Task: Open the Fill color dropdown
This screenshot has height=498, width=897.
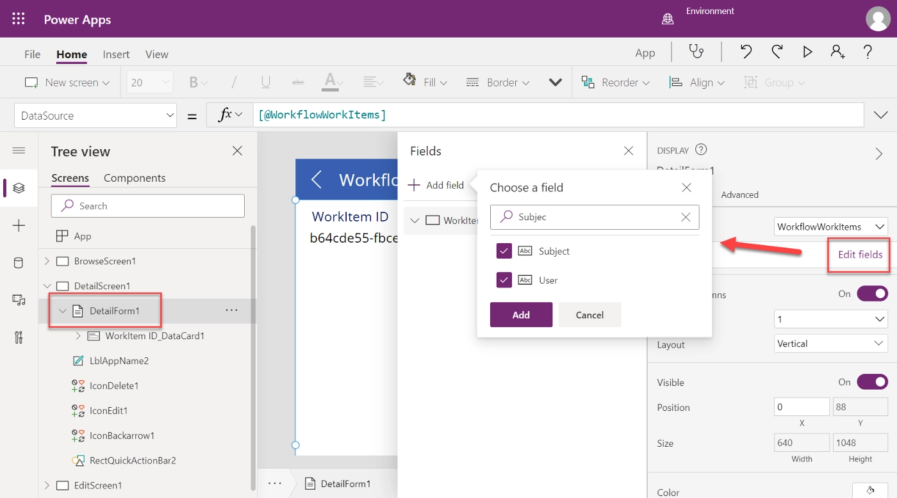Action: tap(425, 82)
